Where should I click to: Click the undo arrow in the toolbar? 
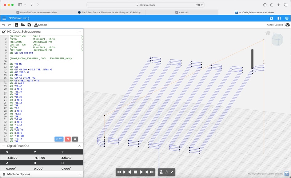coord(4,25)
